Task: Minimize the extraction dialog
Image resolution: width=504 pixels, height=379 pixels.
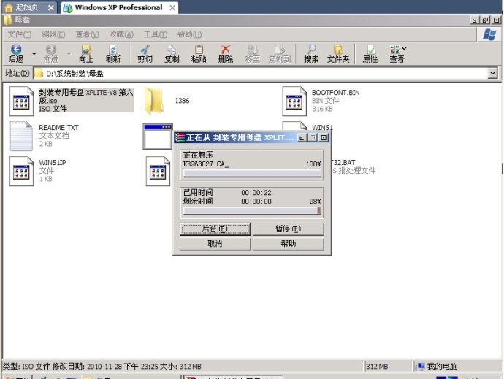Action: 302,137
